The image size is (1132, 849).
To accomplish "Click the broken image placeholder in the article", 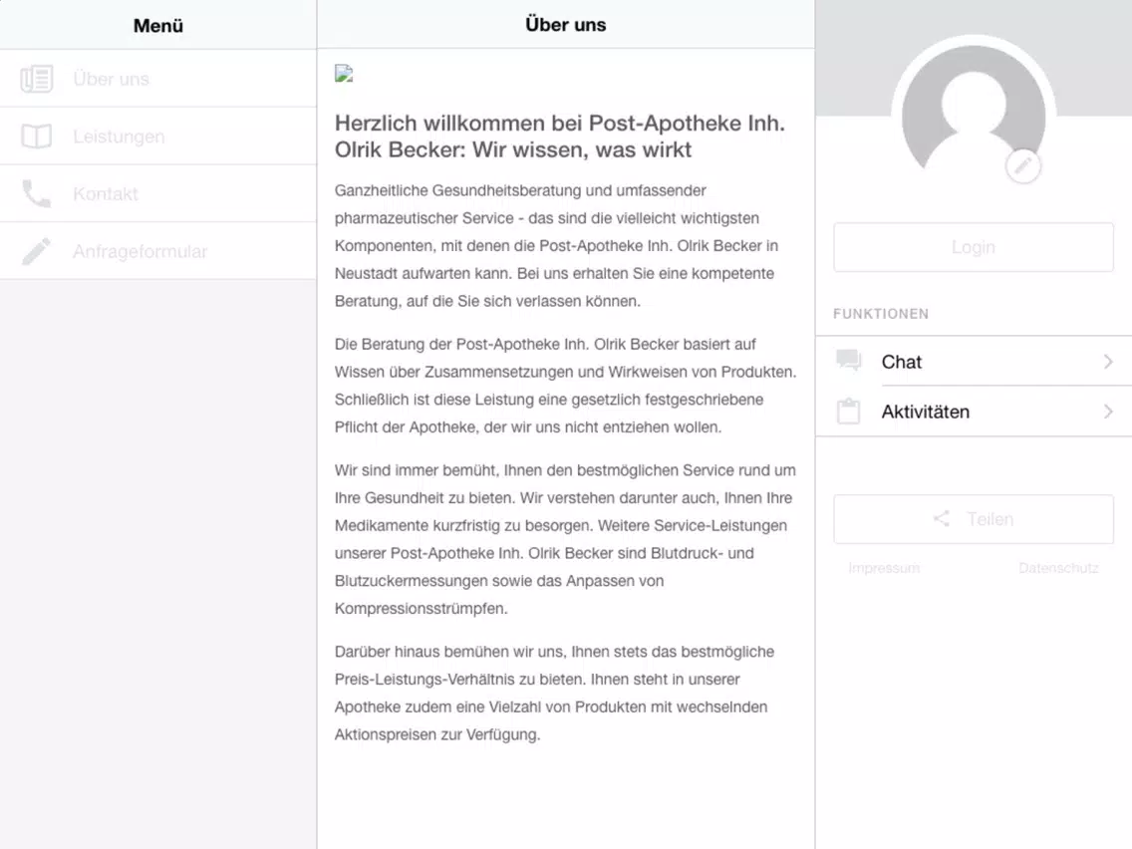I will tap(344, 73).
